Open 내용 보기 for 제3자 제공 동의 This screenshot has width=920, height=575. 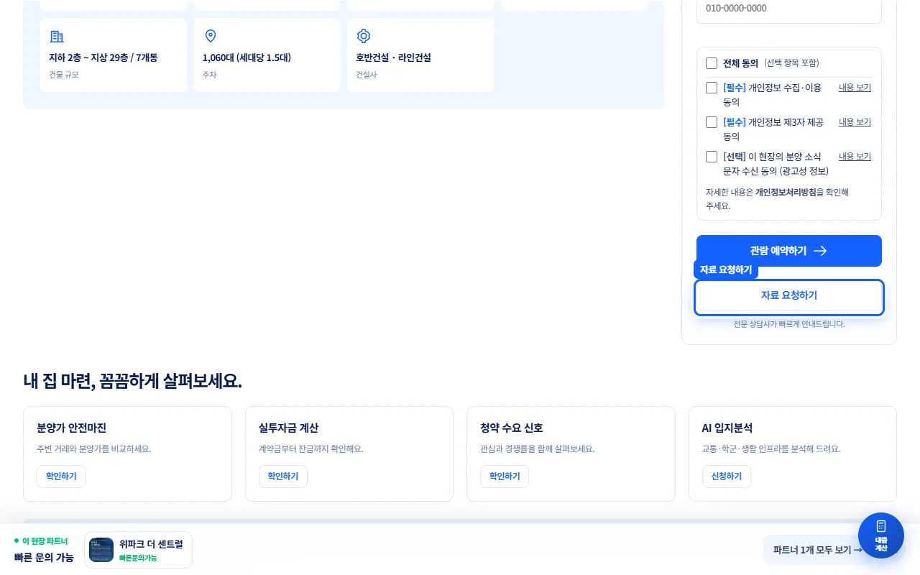click(x=855, y=122)
